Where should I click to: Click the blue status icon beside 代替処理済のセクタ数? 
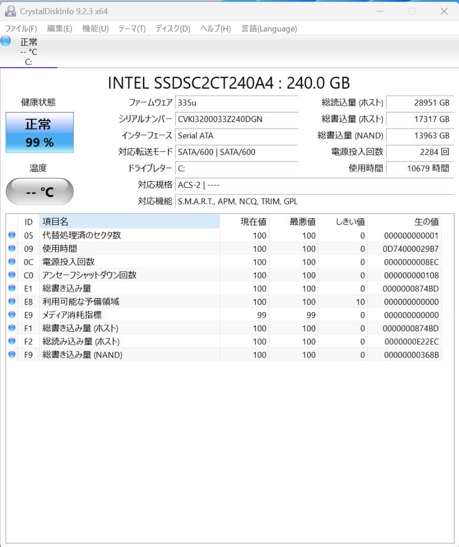coord(12,235)
